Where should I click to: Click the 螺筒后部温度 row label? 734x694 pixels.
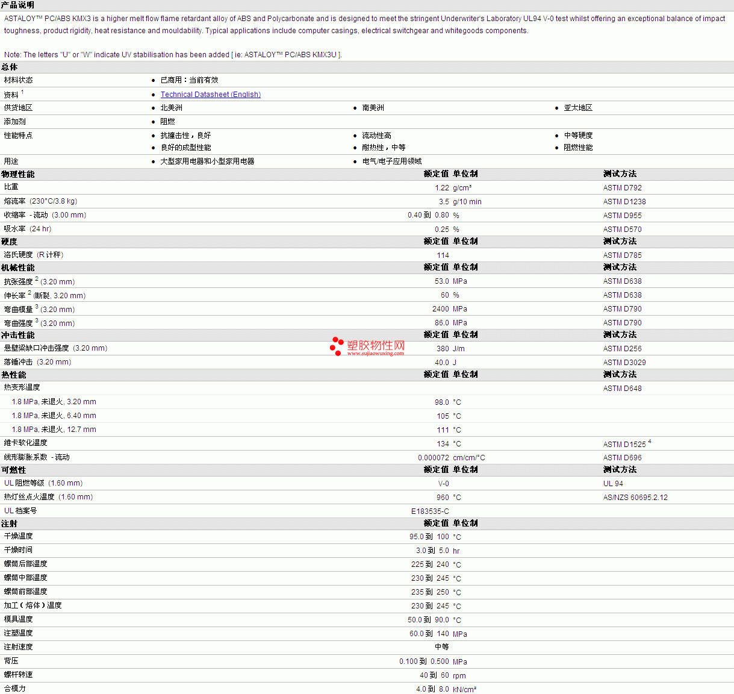(x=25, y=564)
